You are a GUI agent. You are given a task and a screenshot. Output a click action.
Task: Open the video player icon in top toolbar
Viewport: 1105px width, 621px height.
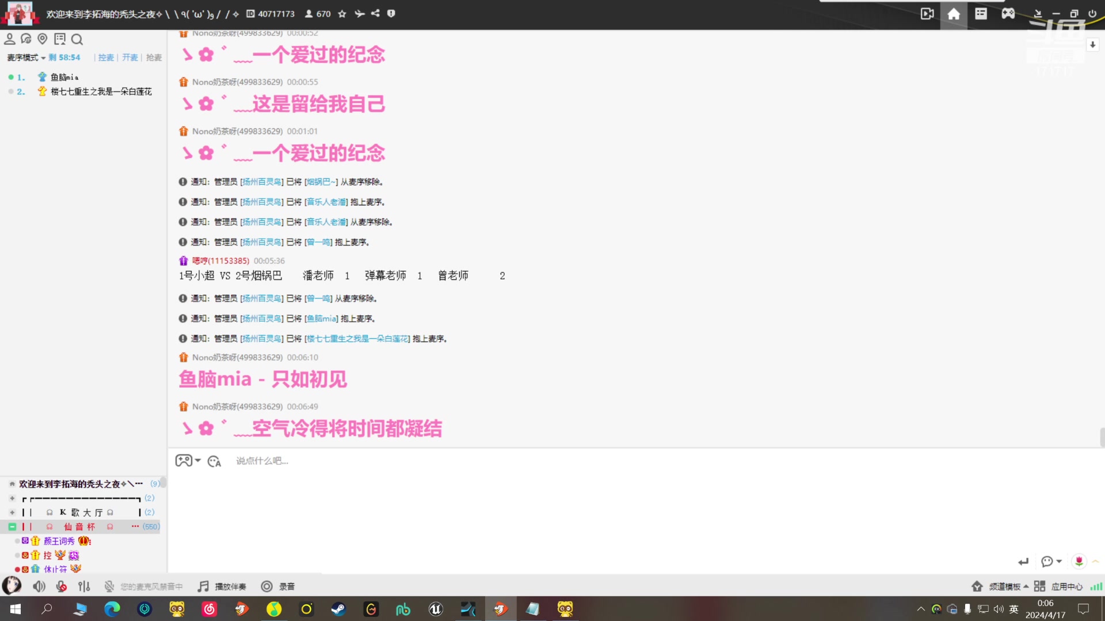(x=927, y=14)
